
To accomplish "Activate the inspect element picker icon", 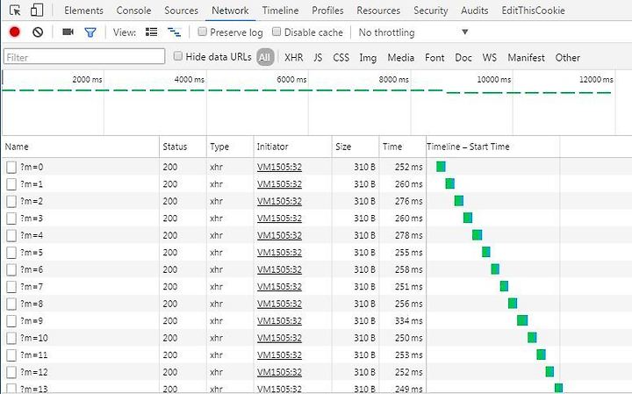I will point(15,10).
